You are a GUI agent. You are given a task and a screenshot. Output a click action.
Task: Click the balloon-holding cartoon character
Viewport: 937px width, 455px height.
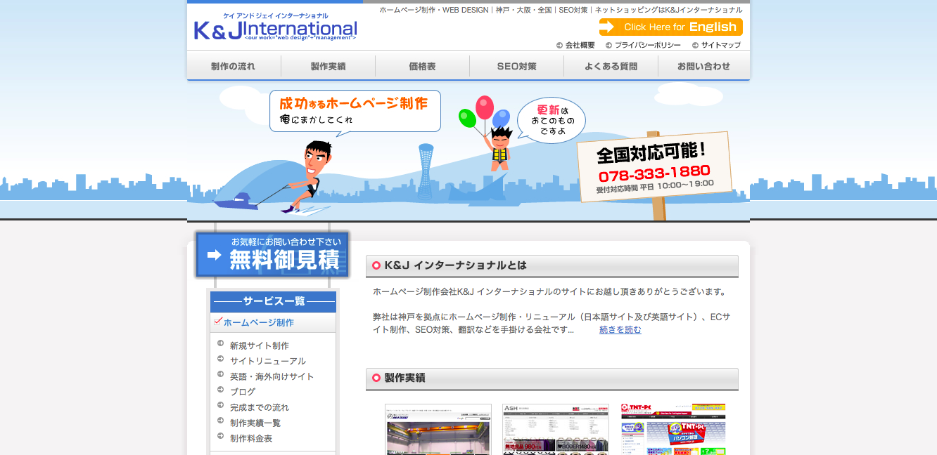click(x=499, y=147)
